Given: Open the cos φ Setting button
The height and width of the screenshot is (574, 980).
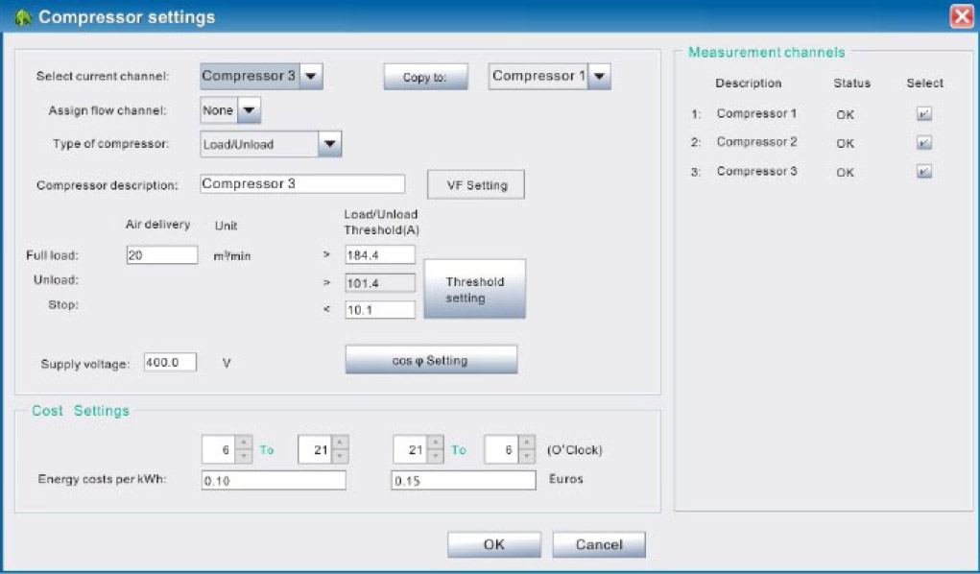Looking at the screenshot, I should [x=431, y=360].
